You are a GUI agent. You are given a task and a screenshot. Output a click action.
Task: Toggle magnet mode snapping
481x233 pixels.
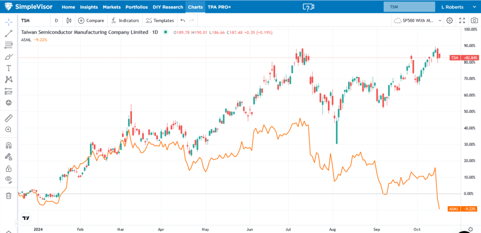(x=8, y=145)
